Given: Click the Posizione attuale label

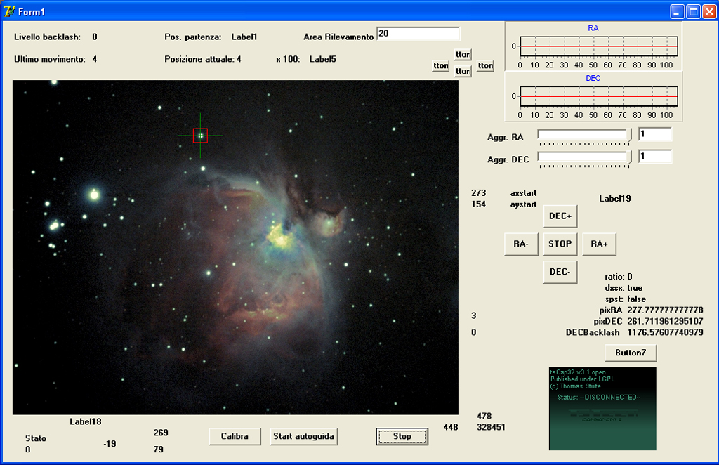Looking at the screenshot, I should coord(200,59).
